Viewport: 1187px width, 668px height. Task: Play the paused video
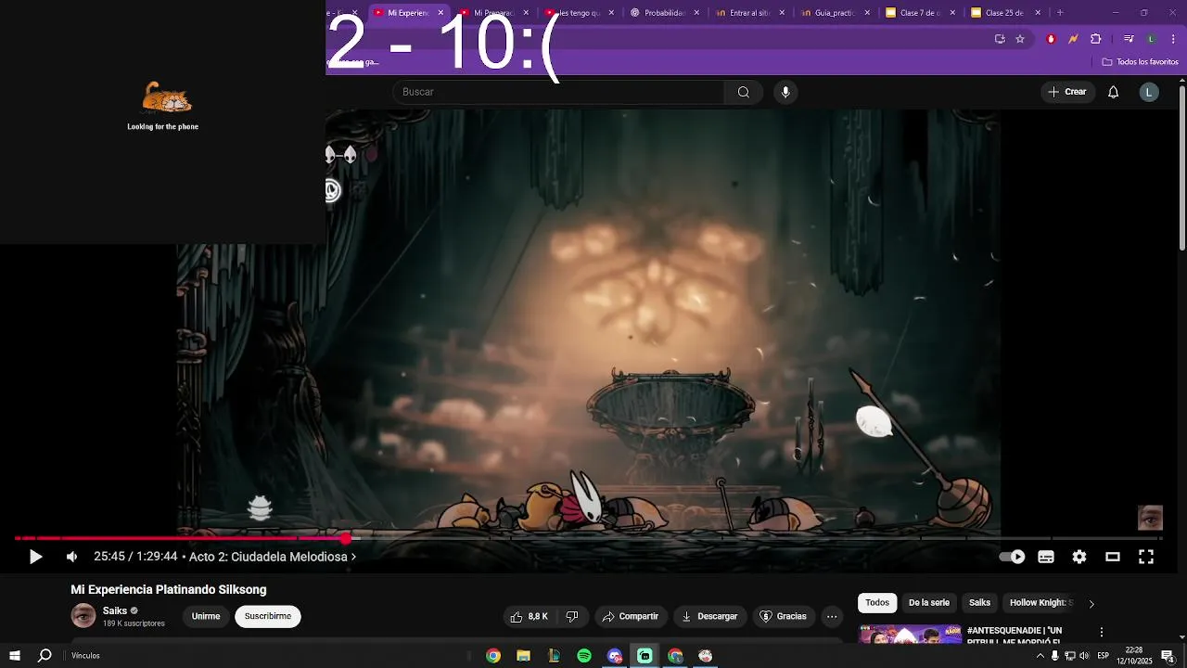click(35, 557)
